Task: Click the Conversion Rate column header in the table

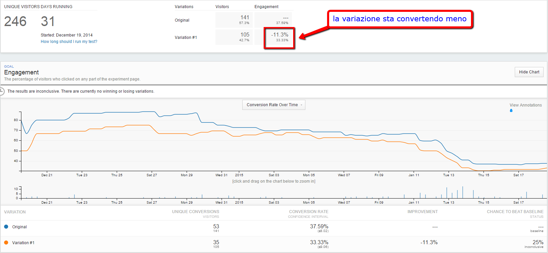Action: pyautogui.click(x=308, y=212)
